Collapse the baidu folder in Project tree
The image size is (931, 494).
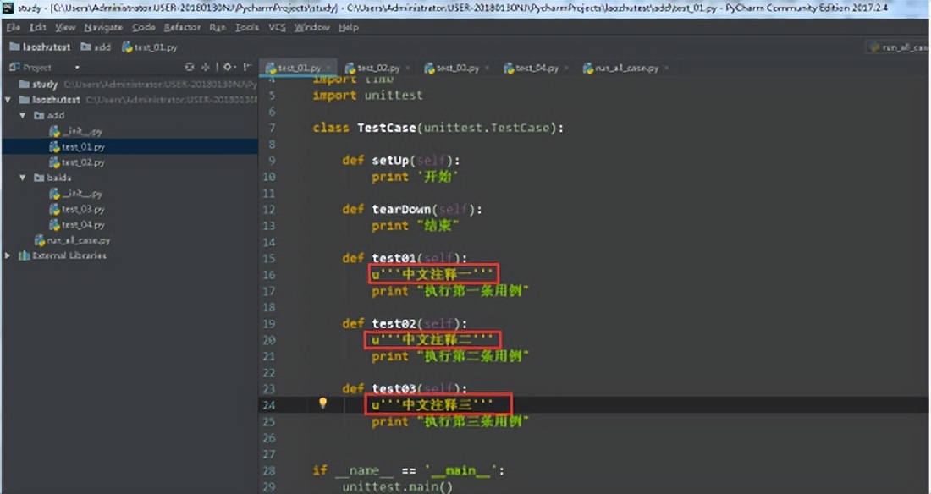tap(24, 179)
